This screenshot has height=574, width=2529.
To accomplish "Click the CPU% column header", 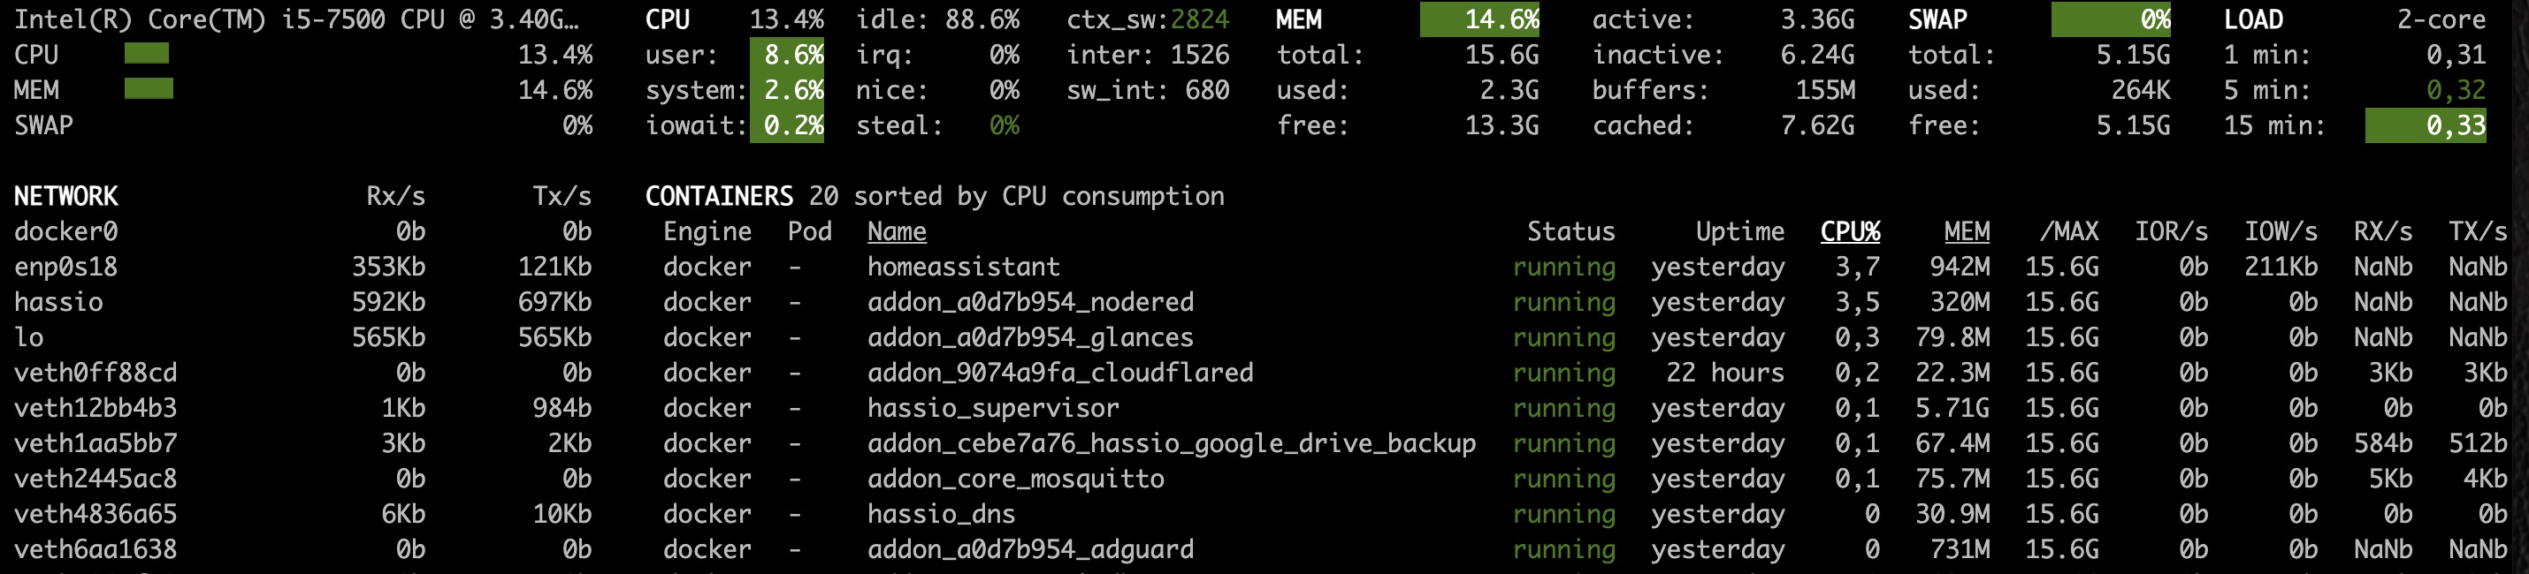I will pos(1850,231).
